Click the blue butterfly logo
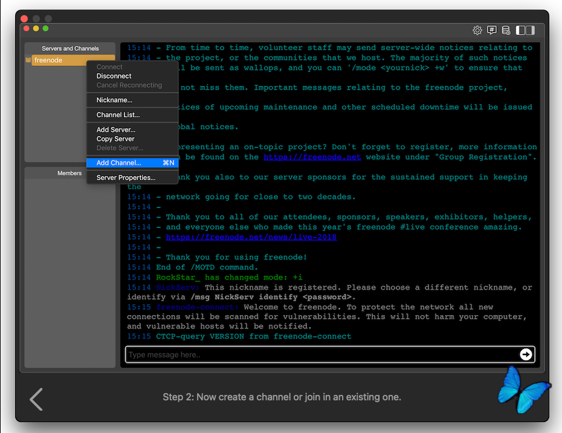The height and width of the screenshot is (433, 562). 522,389
